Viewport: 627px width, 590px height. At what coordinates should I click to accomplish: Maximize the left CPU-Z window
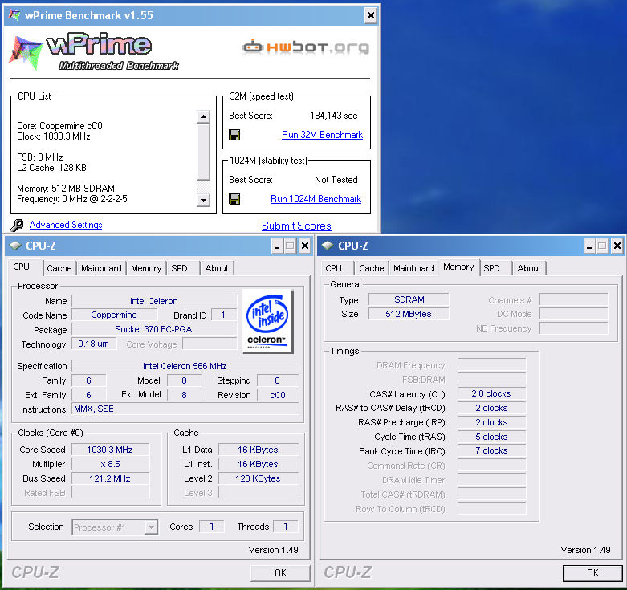(x=291, y=246)
